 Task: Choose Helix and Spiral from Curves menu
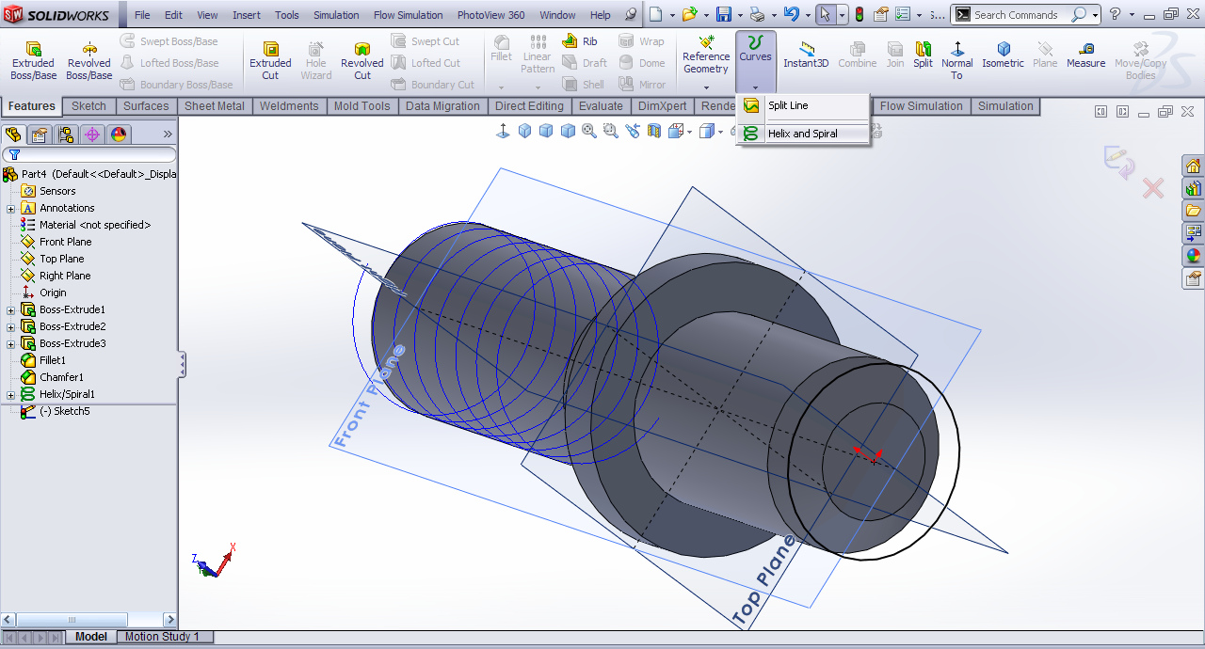pos(802,134)
